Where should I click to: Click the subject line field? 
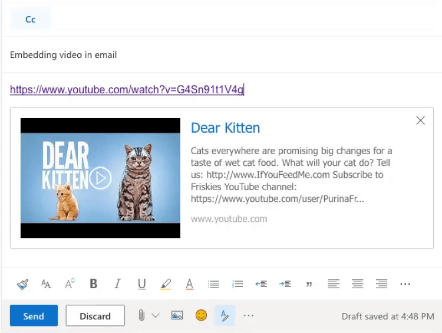click(x=222, y=54)
